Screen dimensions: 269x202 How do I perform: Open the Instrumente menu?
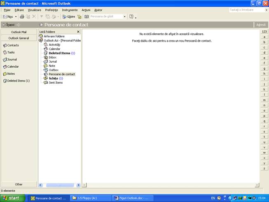(70, 10)
